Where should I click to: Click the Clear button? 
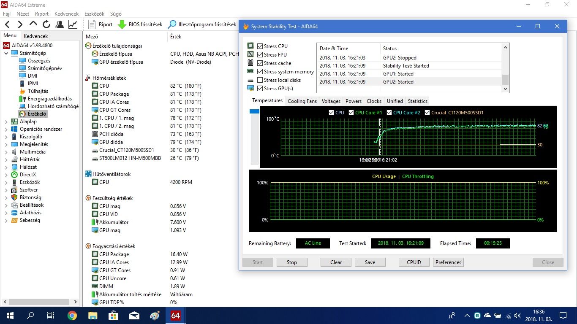coord(336,262)
